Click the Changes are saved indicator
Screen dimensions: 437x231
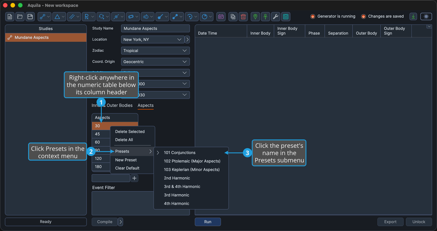coord(382,16)
